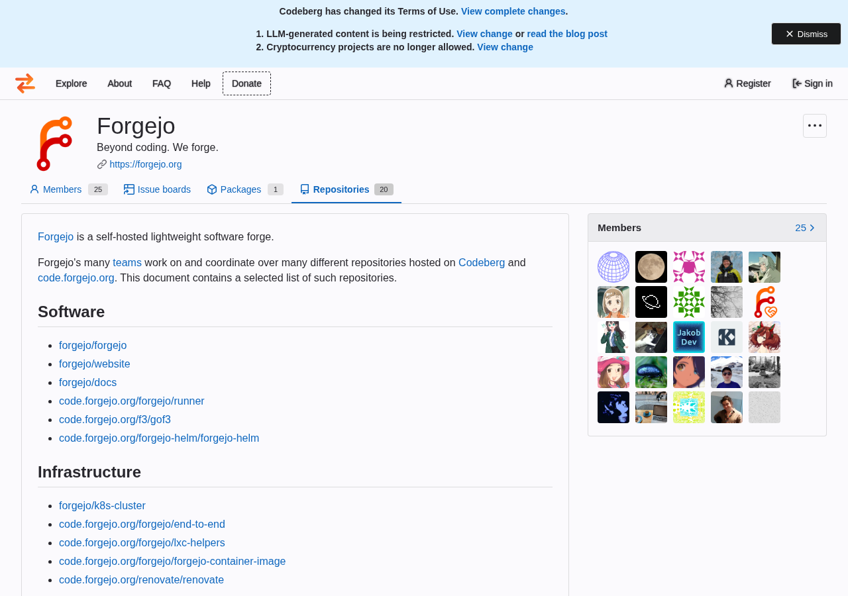Open View change link for cryptocurrency projects
The height and width of the screenshot is (596, 848).
click(x=505, y=47)
